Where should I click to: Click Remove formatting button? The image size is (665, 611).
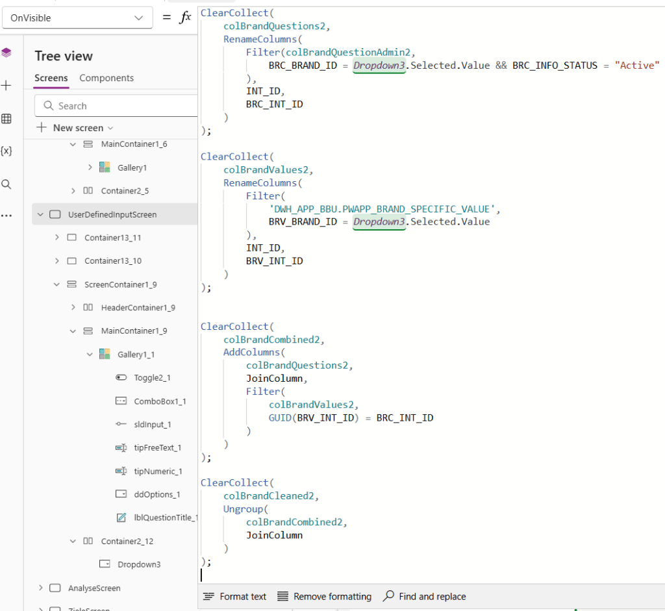(x=324, y=596)
